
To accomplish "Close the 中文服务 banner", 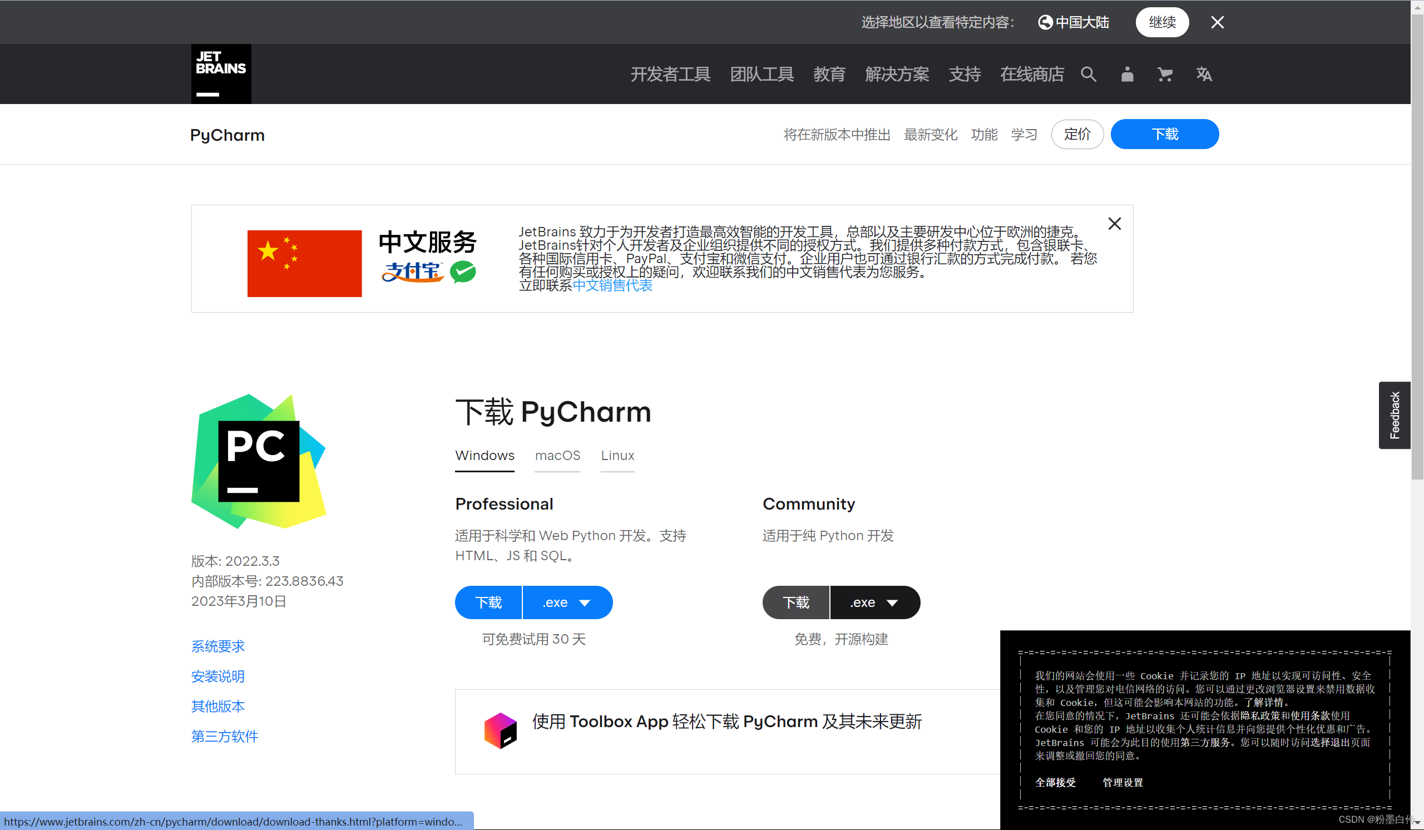I will (1114, 224).
